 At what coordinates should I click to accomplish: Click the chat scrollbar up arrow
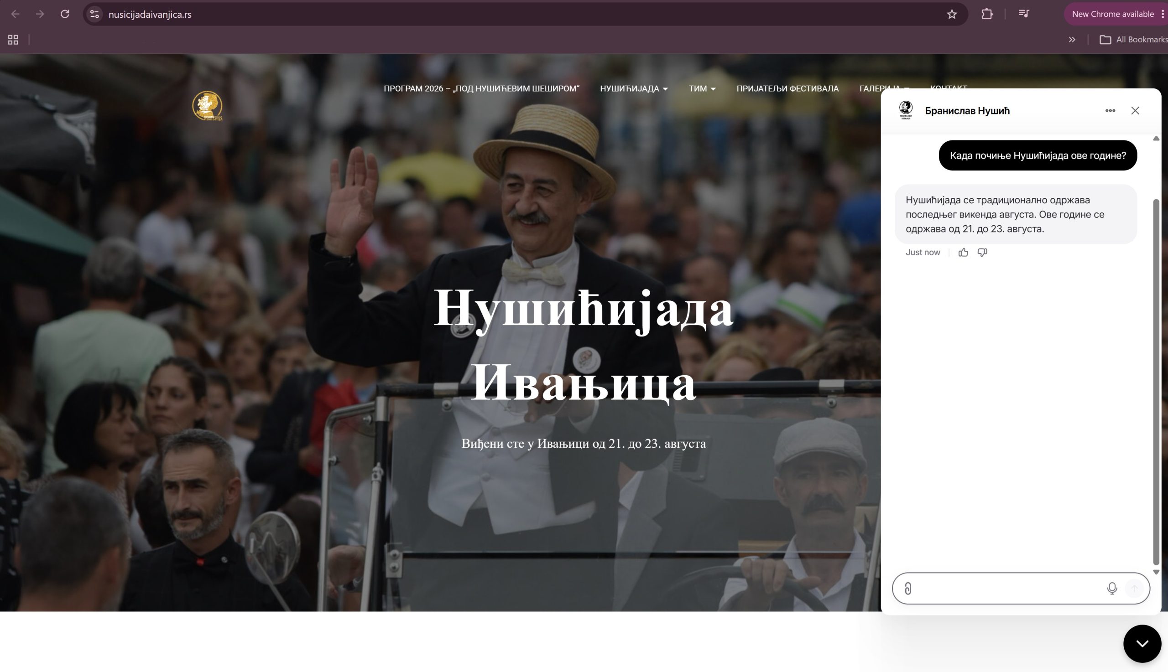[x=1156, y=139]
